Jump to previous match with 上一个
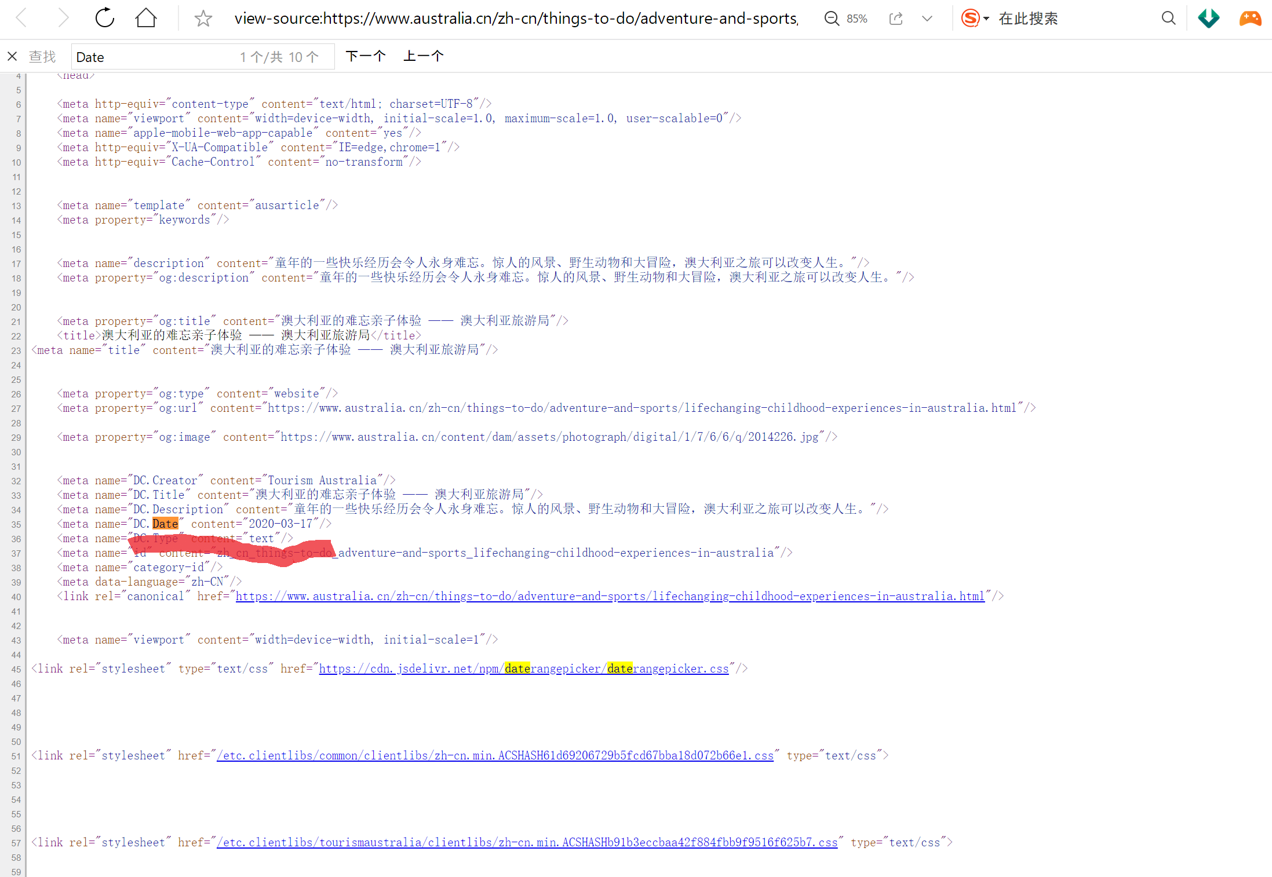The image size is (1272, 877). click(x=423, y=56)
